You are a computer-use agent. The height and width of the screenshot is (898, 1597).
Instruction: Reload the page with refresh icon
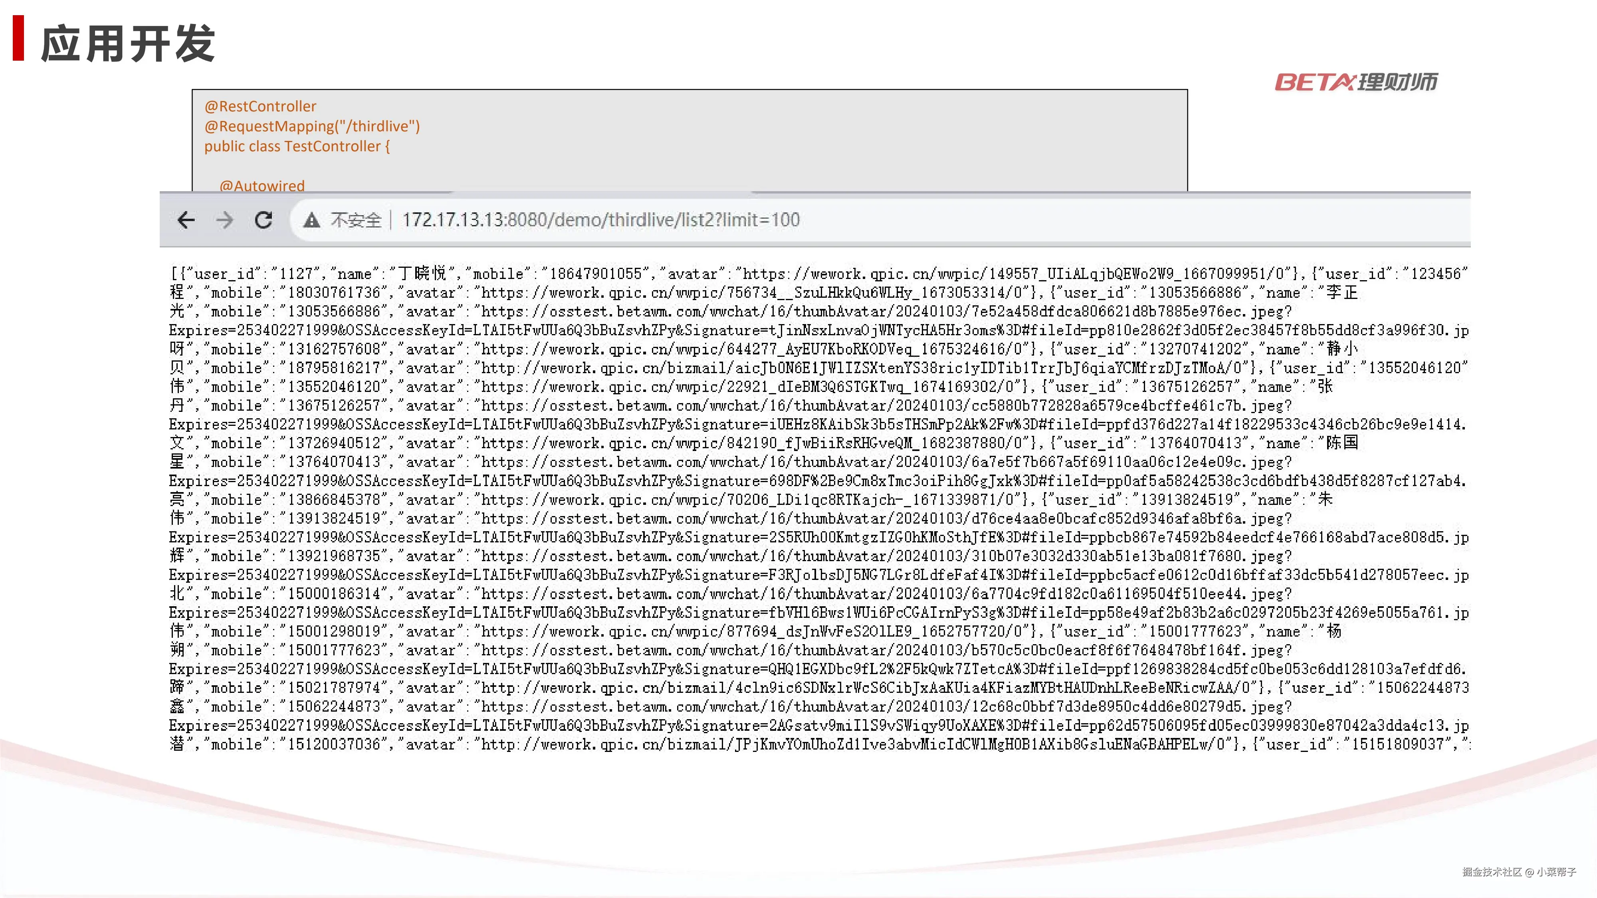pyautogui.click(x=264, y=220)
